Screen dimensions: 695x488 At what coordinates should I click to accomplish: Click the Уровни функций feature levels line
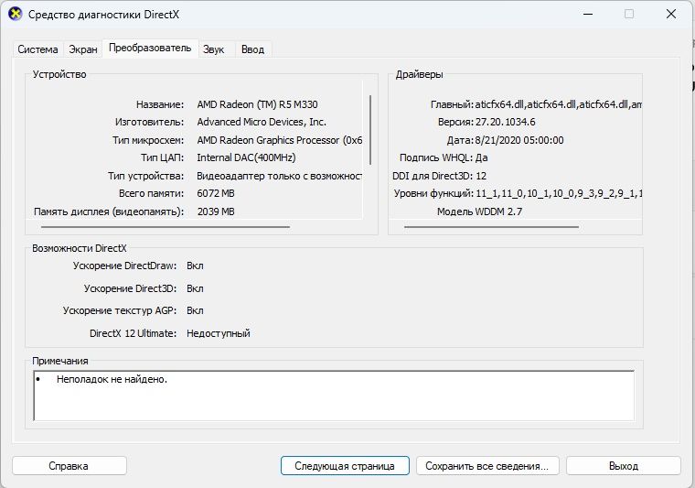click(x=519, y=193)
